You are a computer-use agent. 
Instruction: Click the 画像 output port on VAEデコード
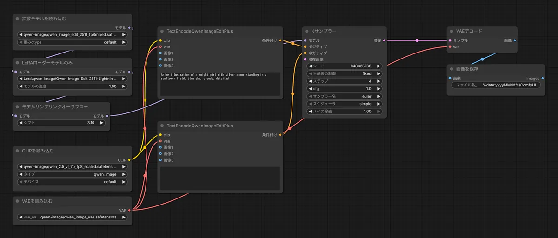point(515,40)
